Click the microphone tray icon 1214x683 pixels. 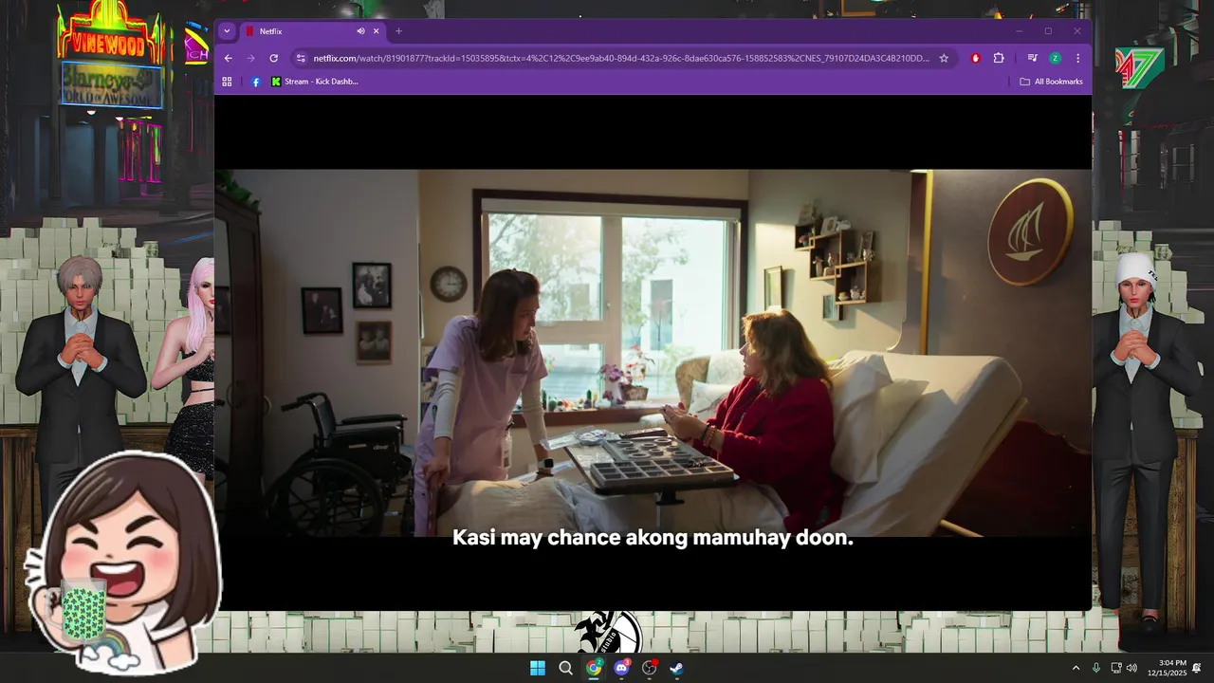point(1096,668)
